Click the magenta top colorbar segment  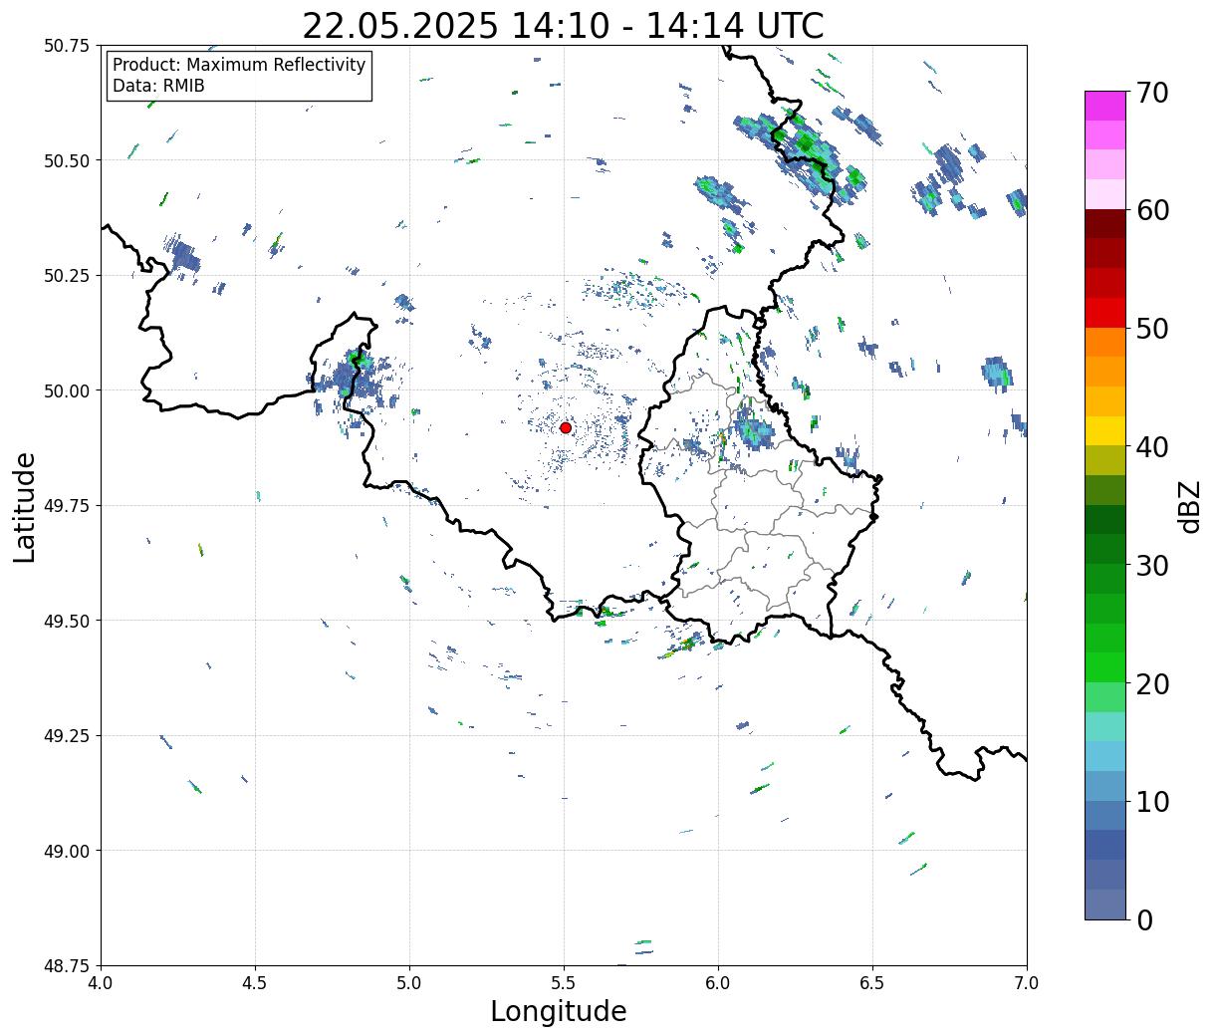click(x=1105, y=106)
